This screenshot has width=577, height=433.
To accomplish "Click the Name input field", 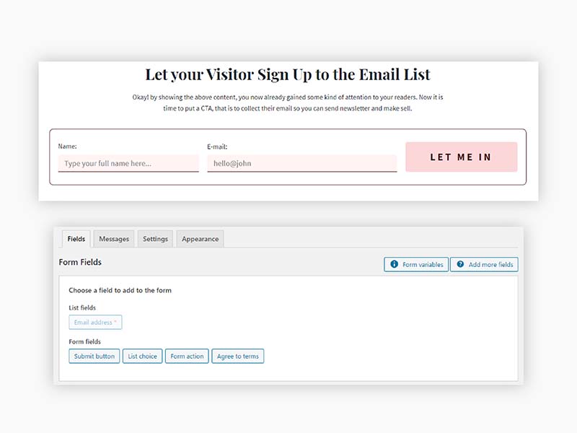I will (128, 163).
